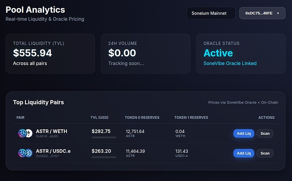Add liquidity to the ASTR / USDC.e pair

244,153
